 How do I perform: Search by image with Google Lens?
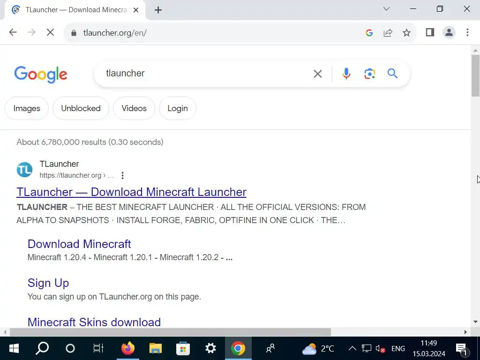[x=369, y=74]
